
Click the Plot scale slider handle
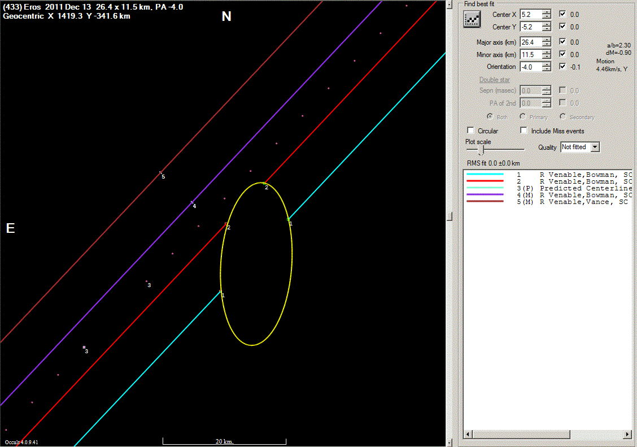click(x=481, y=150)
